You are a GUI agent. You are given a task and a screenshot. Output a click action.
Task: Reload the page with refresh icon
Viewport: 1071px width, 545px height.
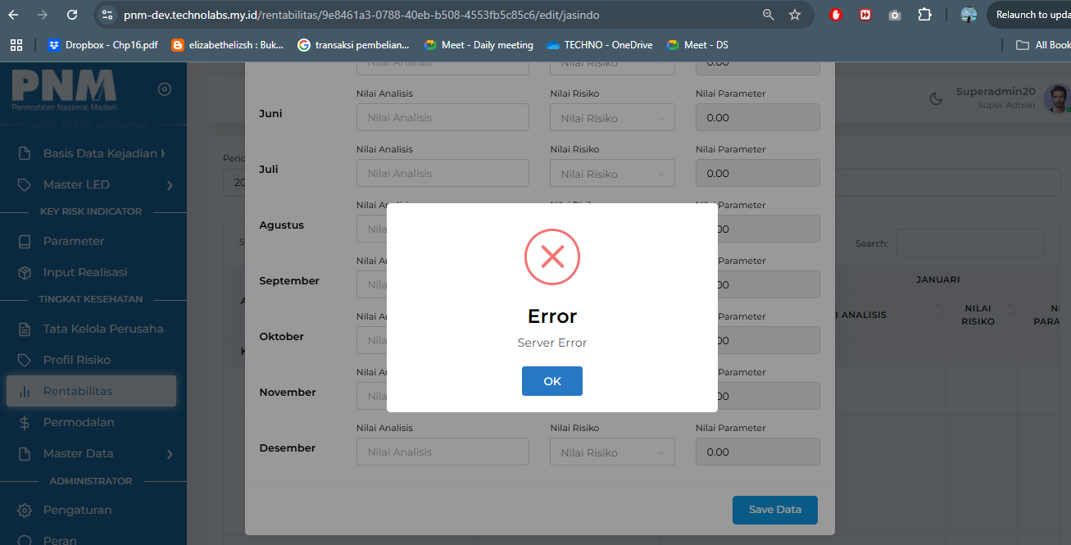pos(72,15)
